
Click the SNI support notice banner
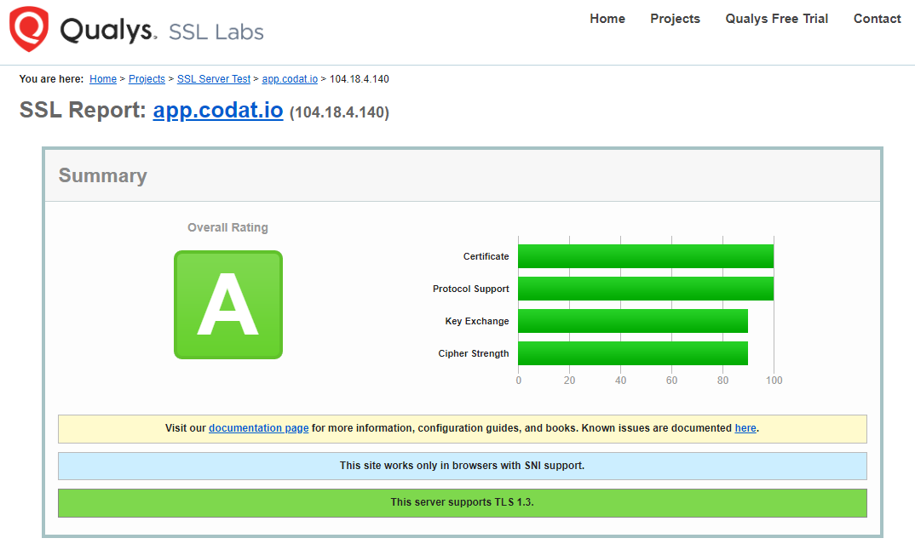pyautogui.click(x=462, y=465)
